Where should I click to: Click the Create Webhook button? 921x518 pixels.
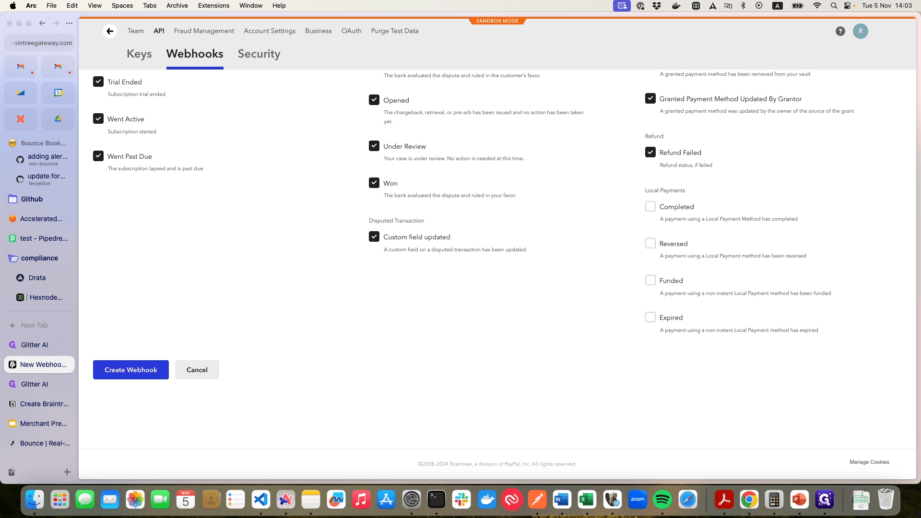pyautogui.click(x=131, y=370)
